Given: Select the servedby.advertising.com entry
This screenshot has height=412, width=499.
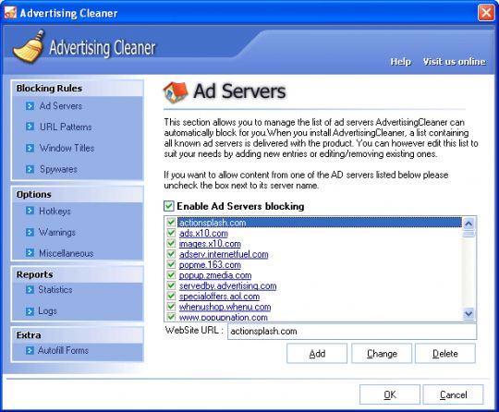Looking at the screenshot, I should tap(227, 285).
